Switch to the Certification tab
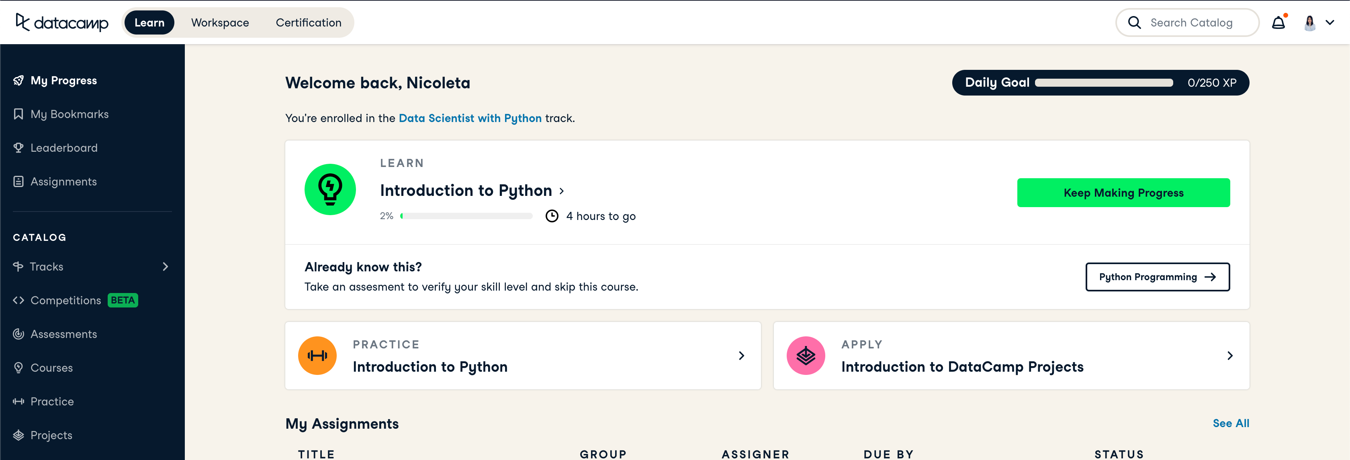Viewport: 1350px width, 460px height. pyautogui.click(x=309, y=22)
